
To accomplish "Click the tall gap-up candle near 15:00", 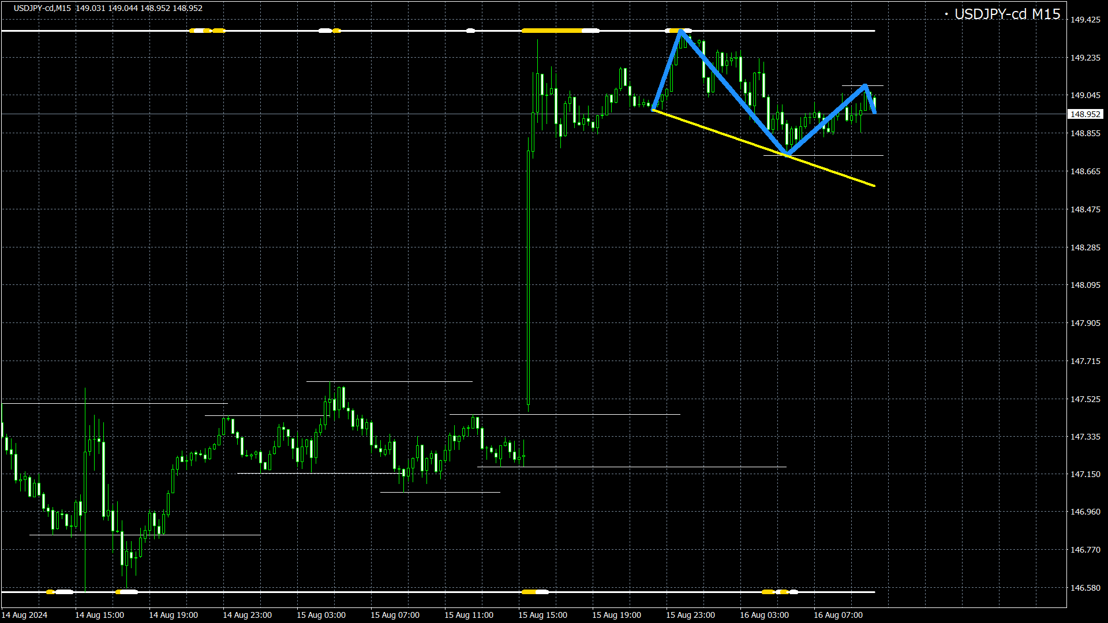I will 529,277.
